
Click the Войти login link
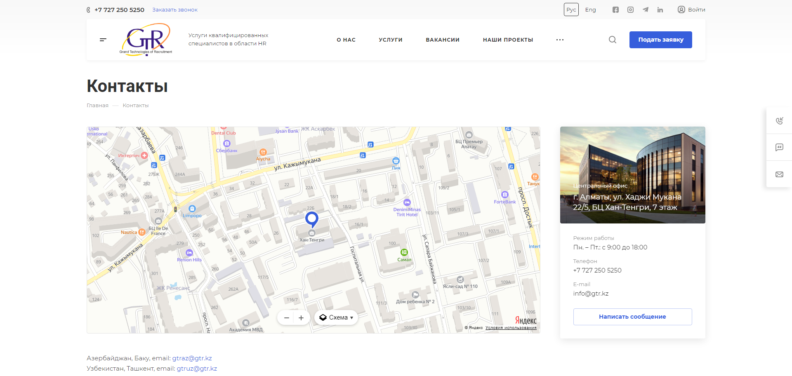coord(697,9)
